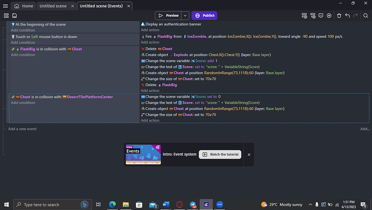Close the Untitled scene (Events) tab
The width and height of the screenshot is (372, 210).
pos(128,6)
